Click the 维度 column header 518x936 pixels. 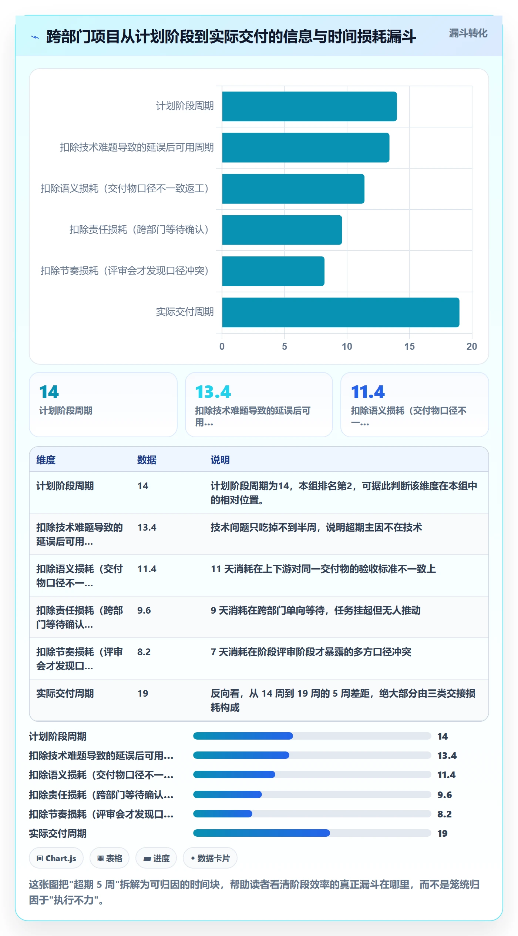[x=46, y=460]
